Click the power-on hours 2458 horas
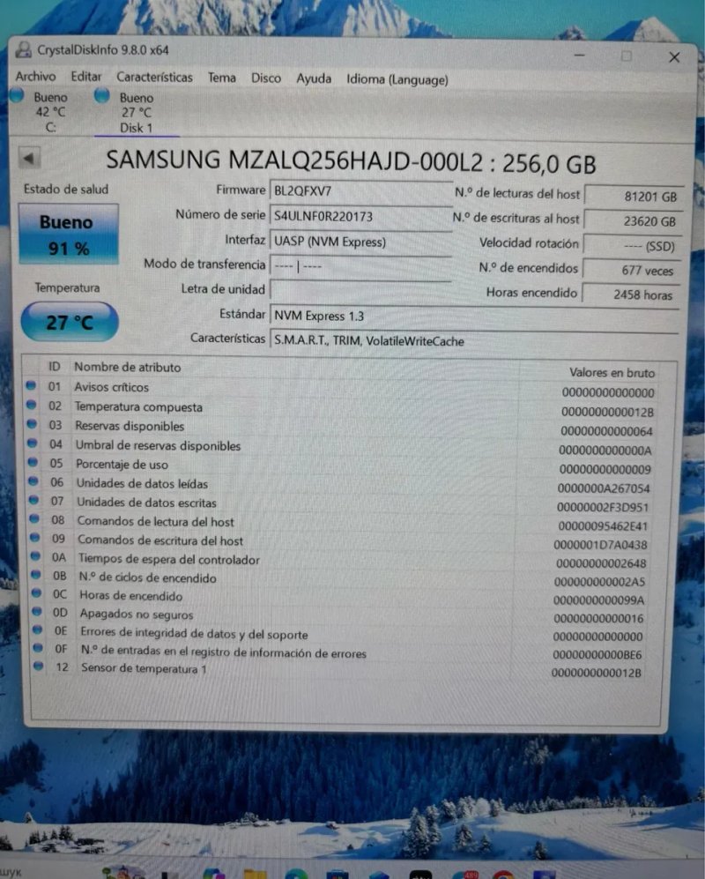705x879 pixels. pyautogui.click(x=631, y=294)
